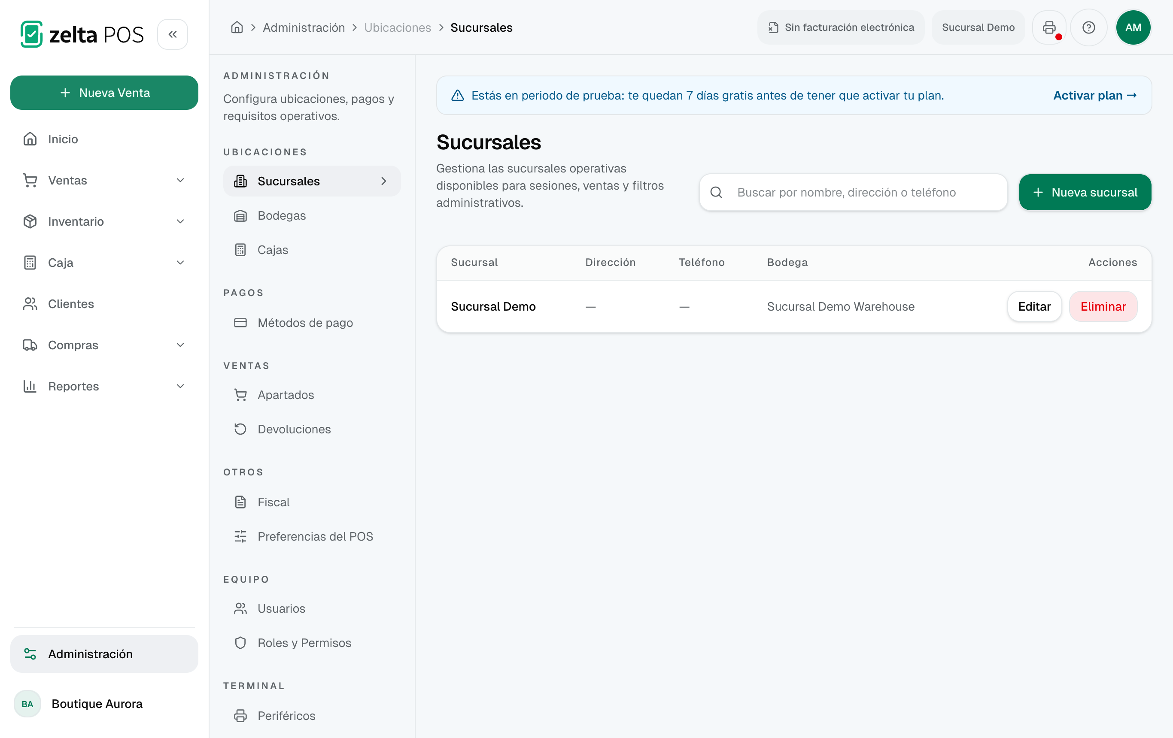Open Apartados under Ventas section
The height and width of the screenshot is (738, 1173).
[312, 395]
